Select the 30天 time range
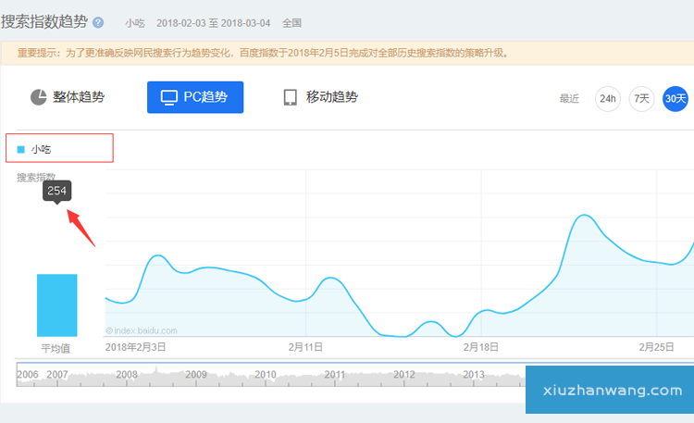Image resolution: width=694 pixels, height=423 pixels. [x=675, y=98]
